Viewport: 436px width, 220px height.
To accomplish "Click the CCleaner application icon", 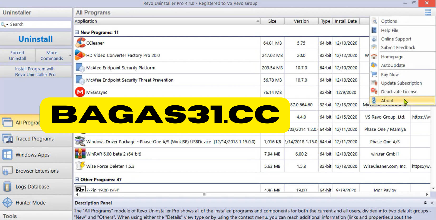I will [80, 43].
